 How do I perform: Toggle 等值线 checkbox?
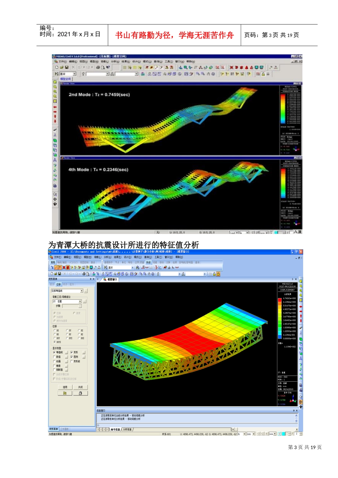point(54,352)
